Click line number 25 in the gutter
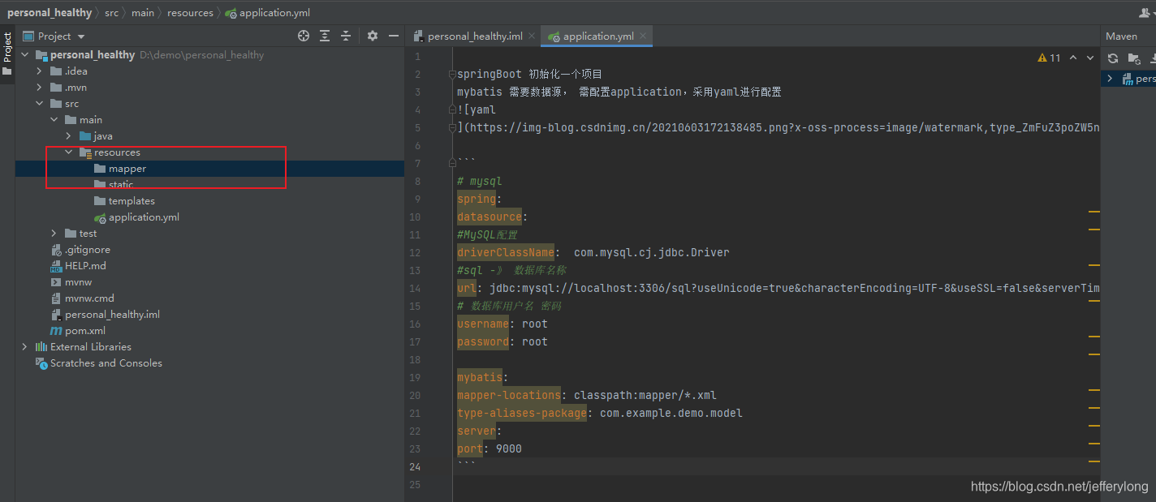 [x=415, y=484]
